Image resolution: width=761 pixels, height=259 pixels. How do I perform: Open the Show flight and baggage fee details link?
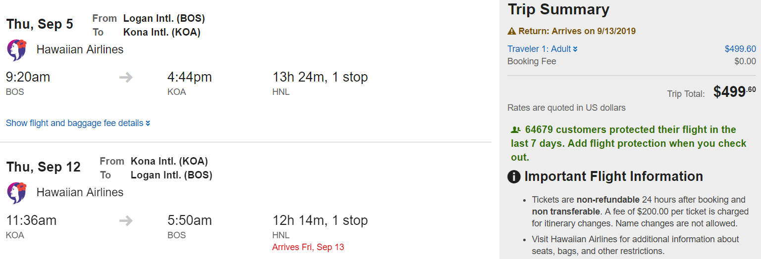pos(75,123)
